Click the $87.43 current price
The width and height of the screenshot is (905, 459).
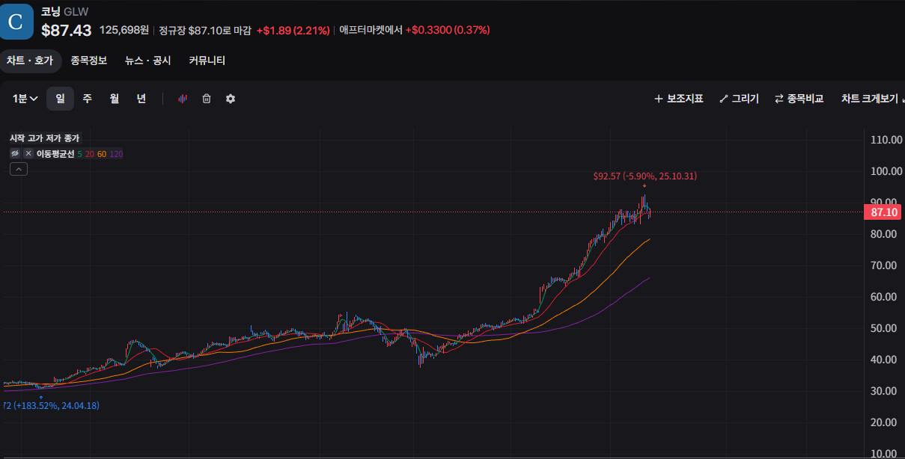click(67, 31)
